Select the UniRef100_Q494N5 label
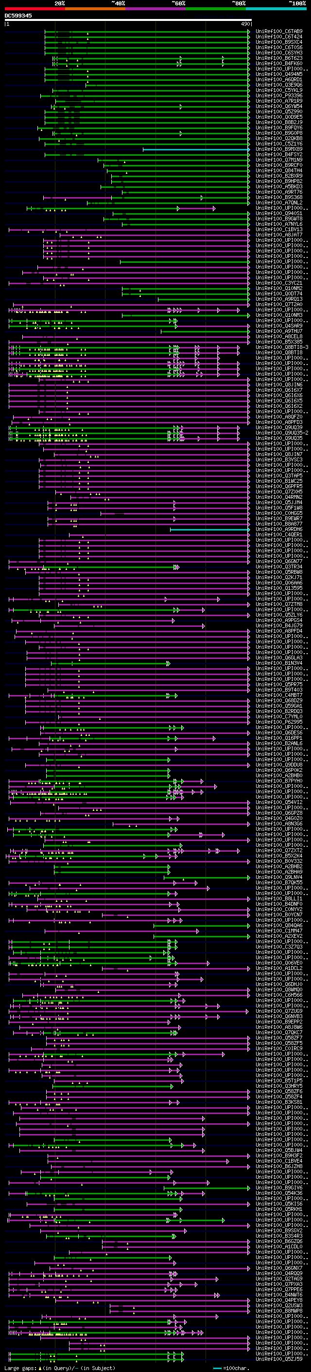 point(279,74)
